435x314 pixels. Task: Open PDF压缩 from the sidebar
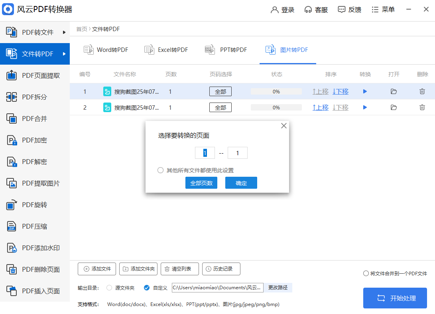point(34,227)
